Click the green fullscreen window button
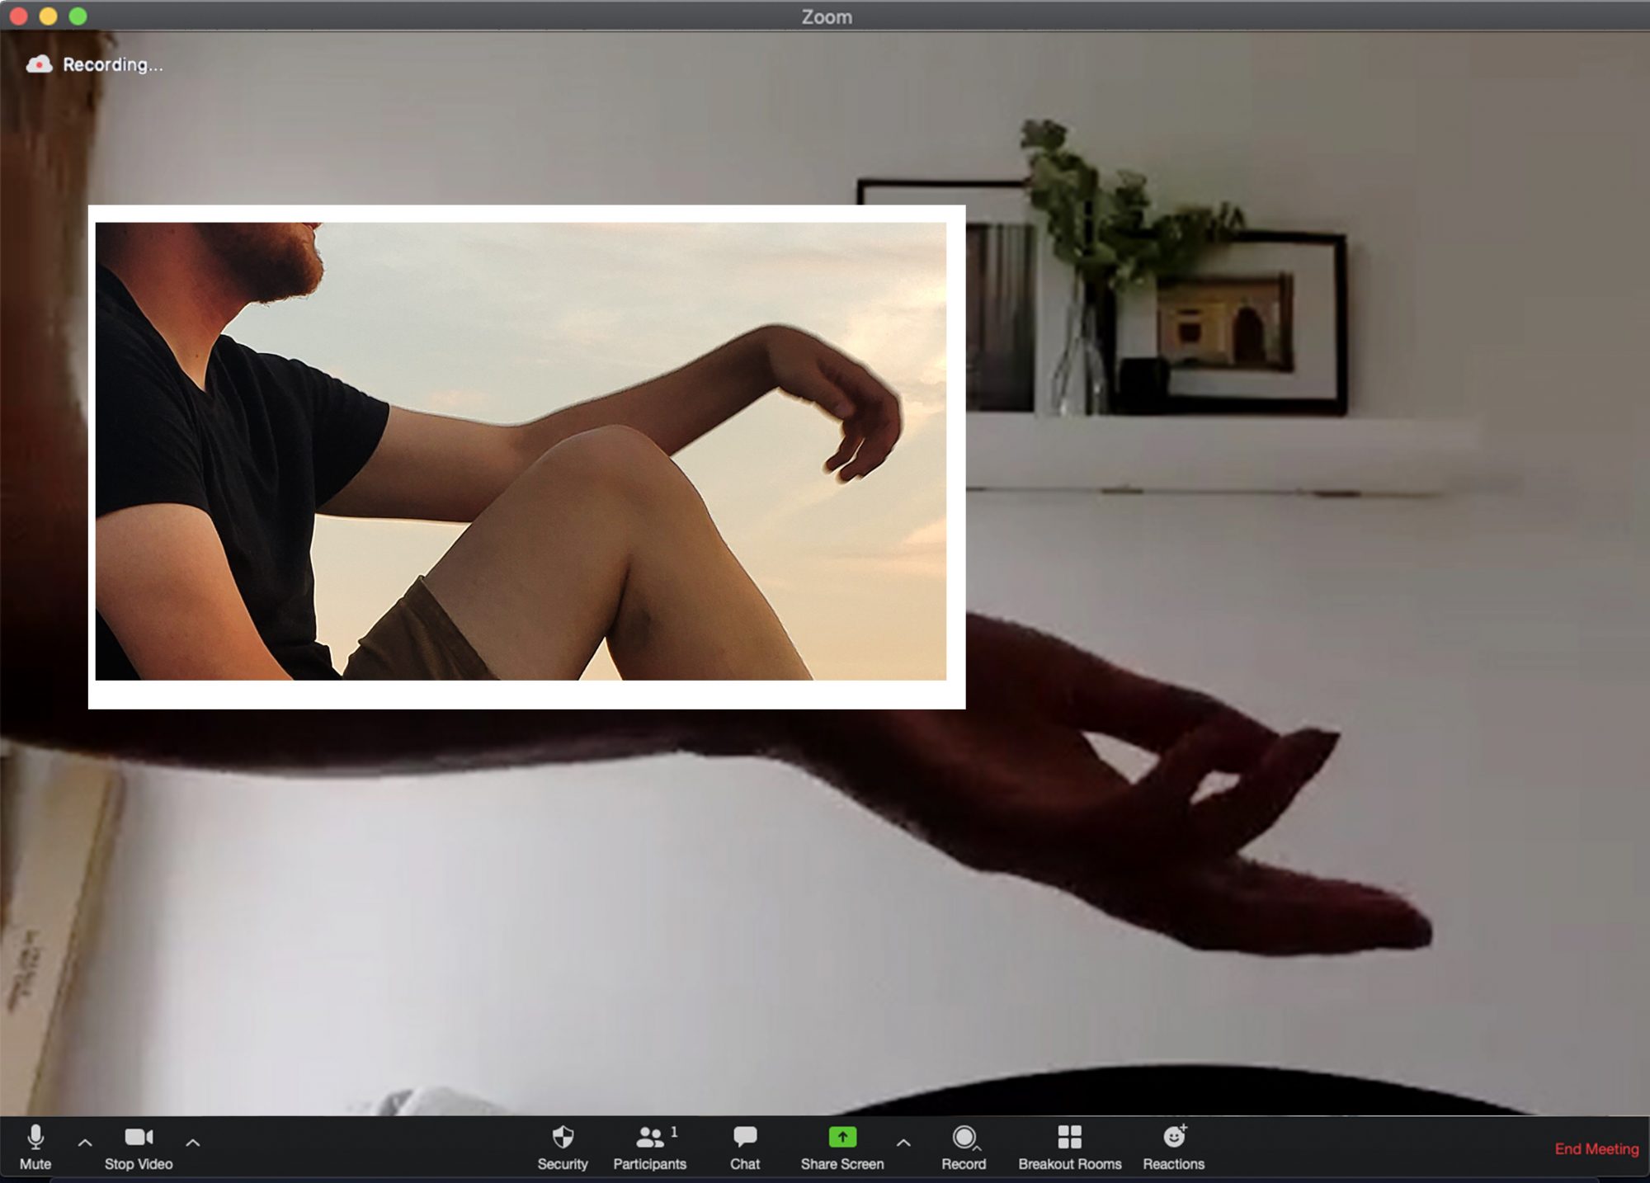1650x1183 pixels. (x=78, y=16)
